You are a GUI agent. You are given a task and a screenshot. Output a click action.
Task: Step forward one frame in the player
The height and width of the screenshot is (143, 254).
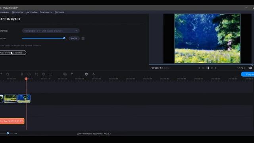tap(212, 68)
